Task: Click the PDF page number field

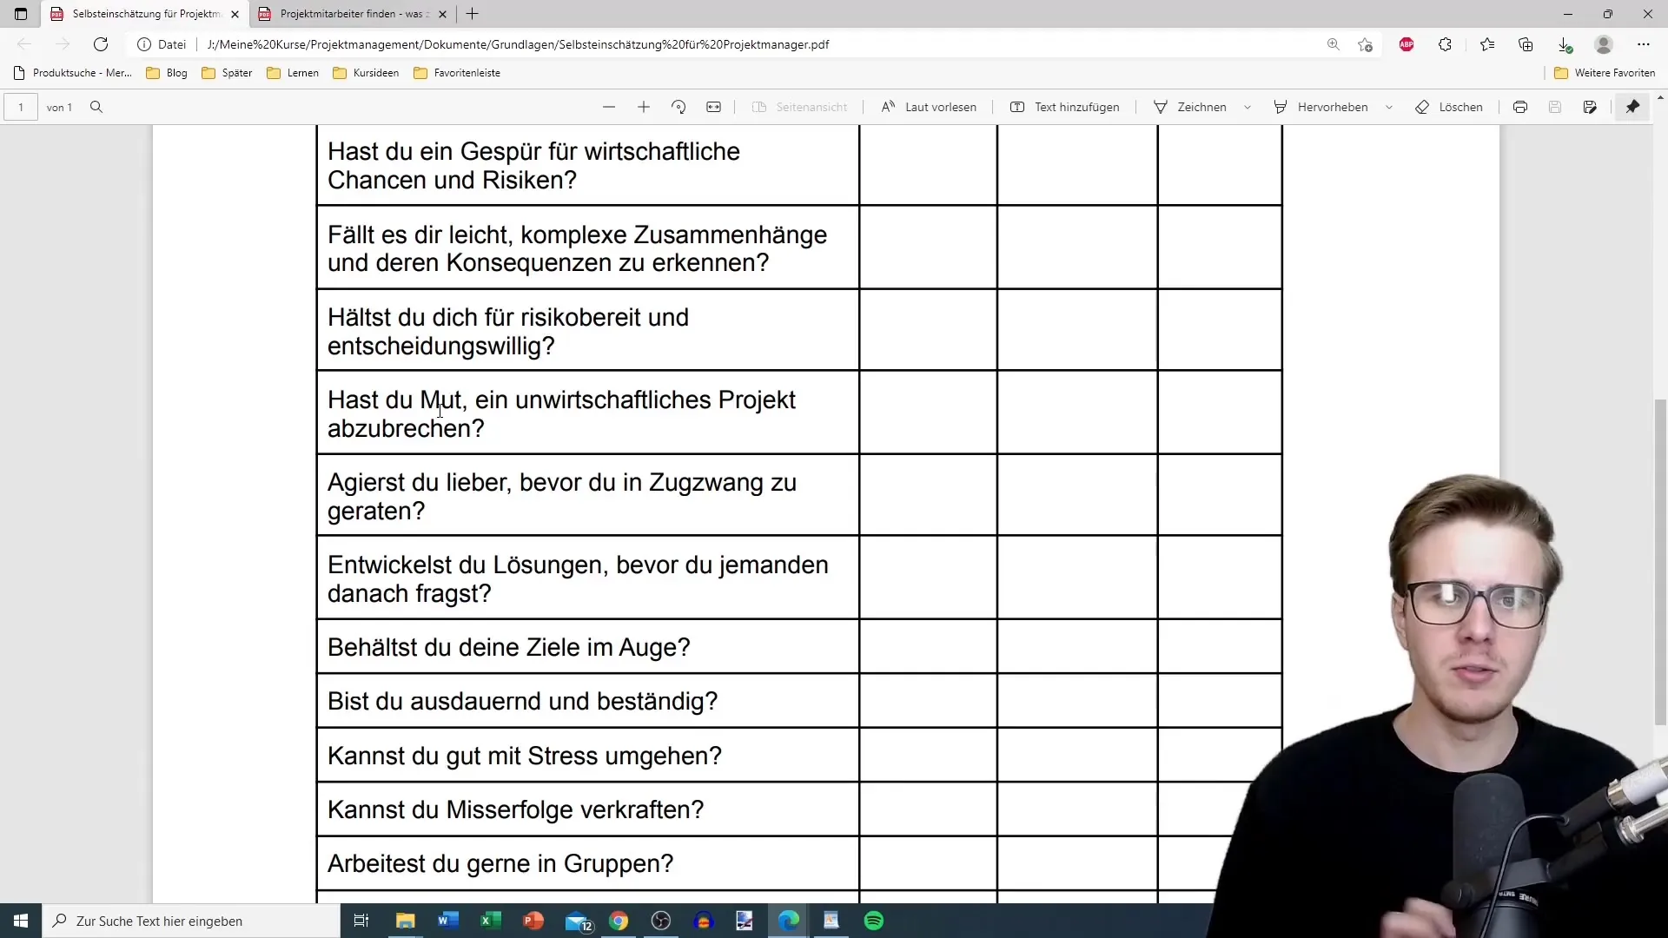Action: [21, 107]
